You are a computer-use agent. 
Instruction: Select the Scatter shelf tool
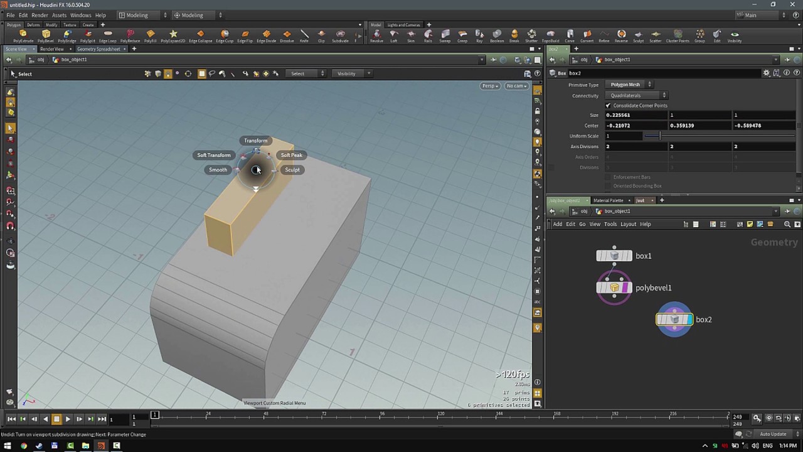point(656,36)
